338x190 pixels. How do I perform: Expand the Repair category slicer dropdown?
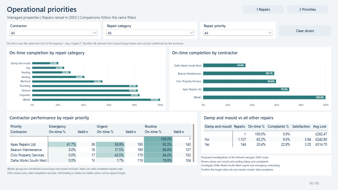click(x=150, y=33)
